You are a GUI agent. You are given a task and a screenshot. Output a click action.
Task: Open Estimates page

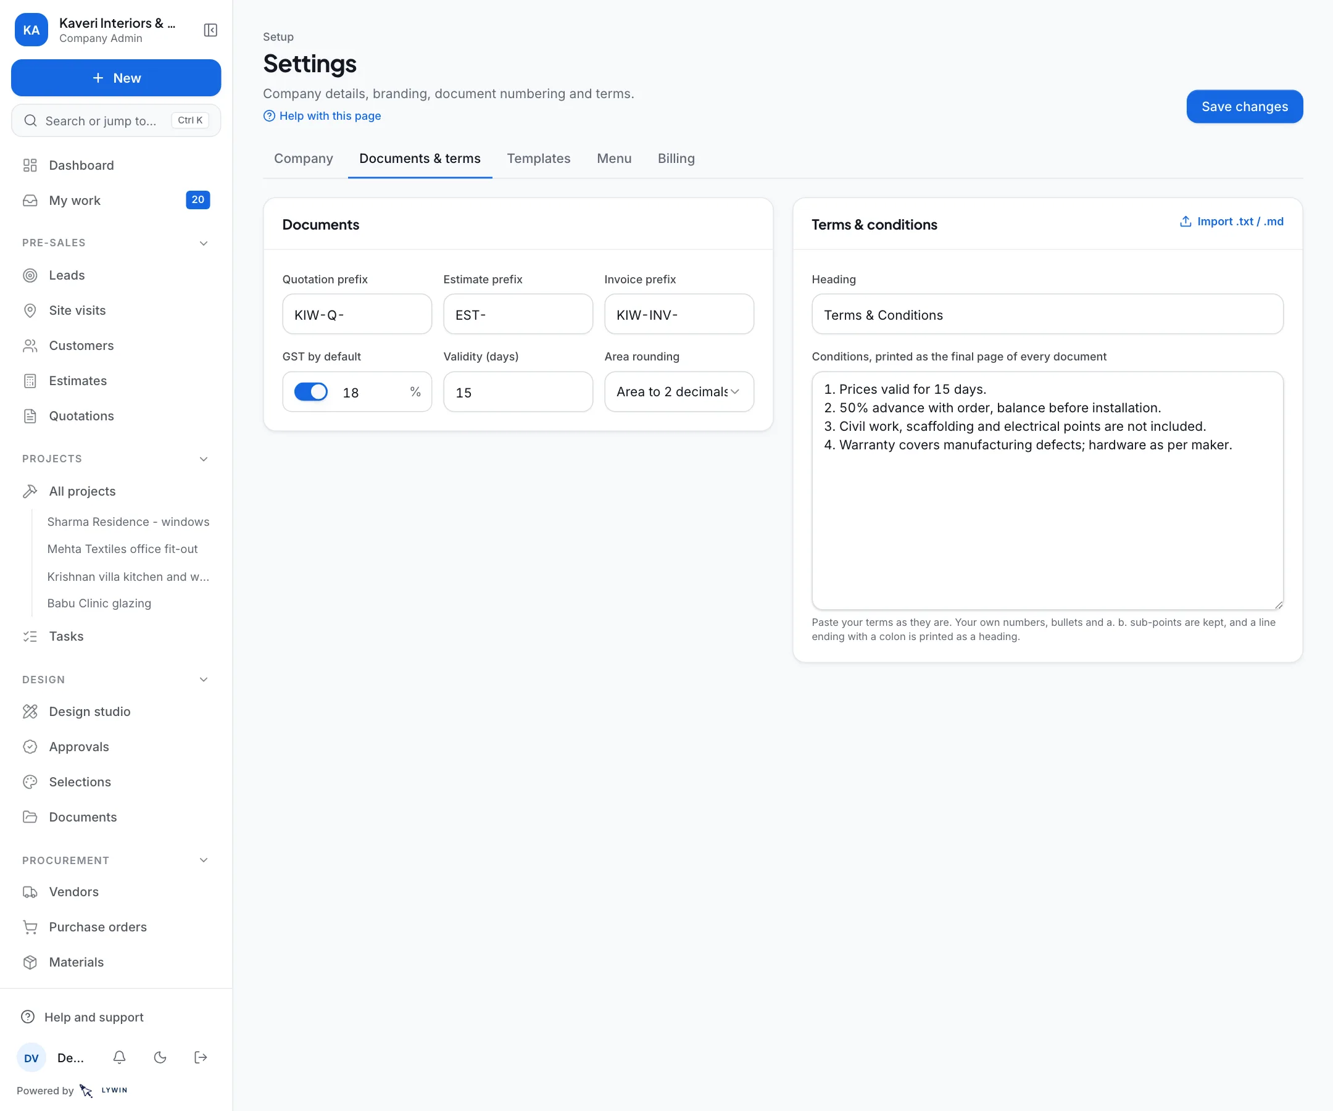point(116,380)
